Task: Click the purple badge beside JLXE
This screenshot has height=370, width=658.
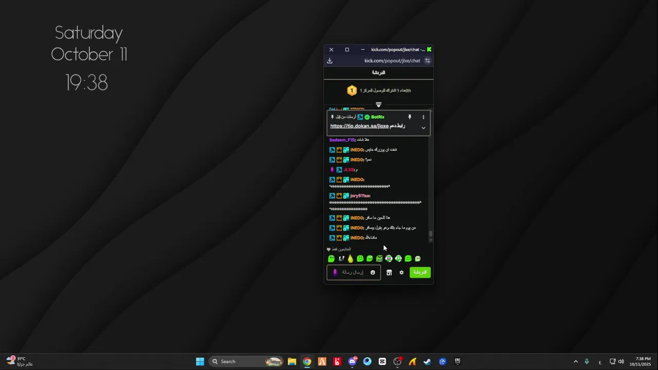Action: tap(332, 170)
